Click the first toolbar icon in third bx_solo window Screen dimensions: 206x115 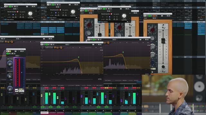[x=99, y=9]
